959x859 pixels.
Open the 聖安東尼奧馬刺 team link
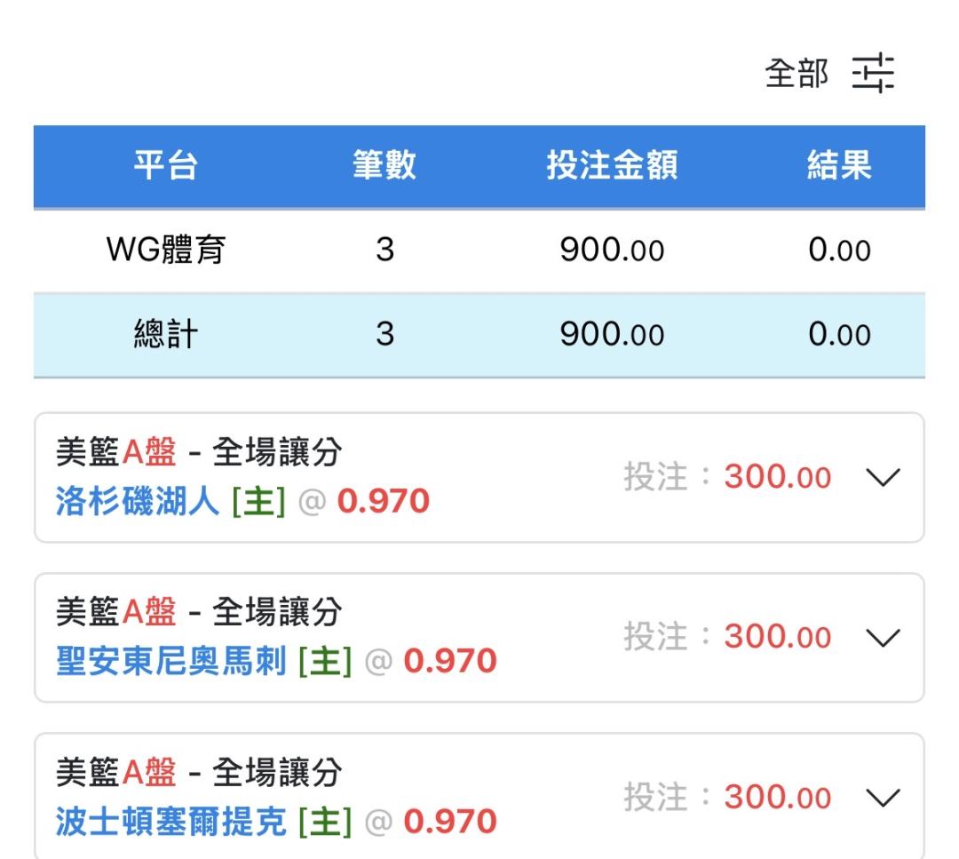[x=170, y=662]
